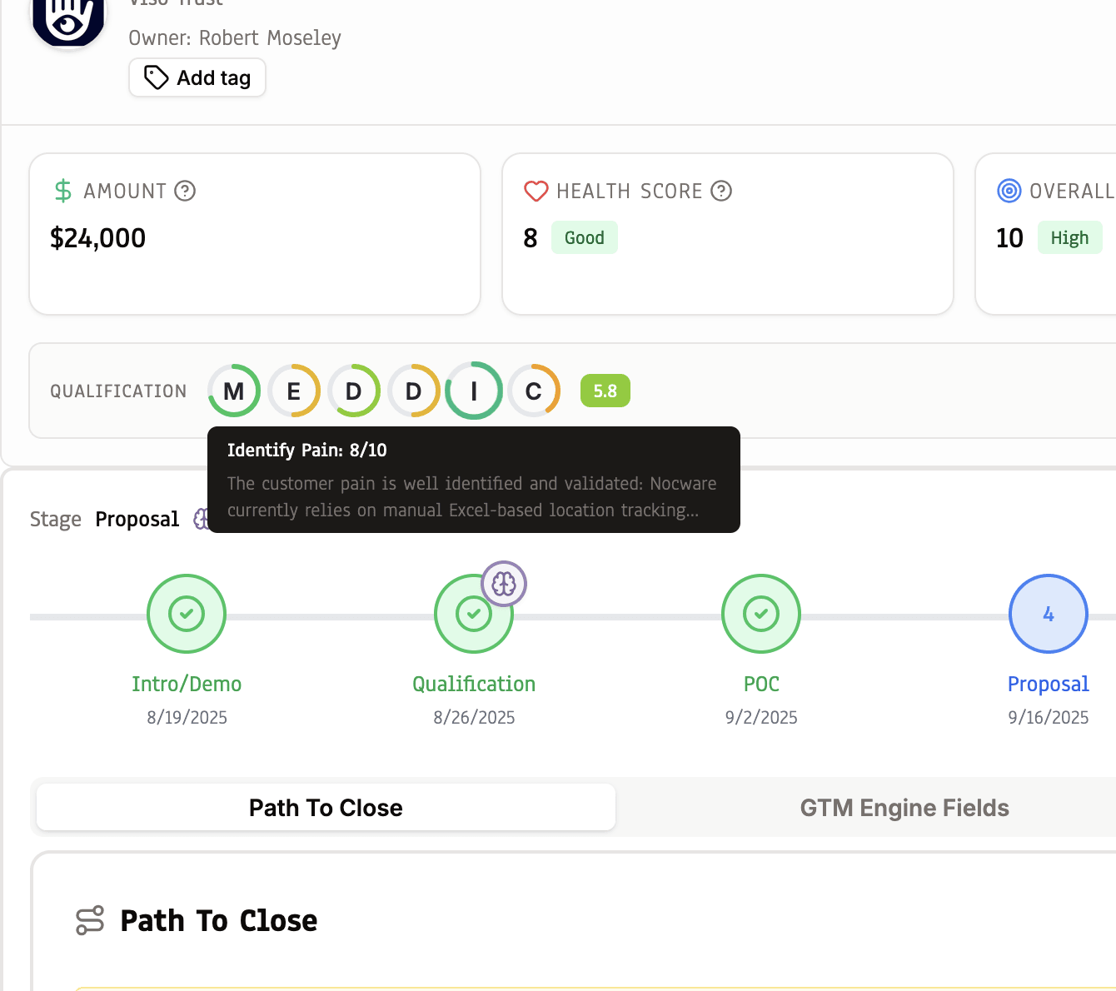Click the brain icon on Qualification stage

pyautogui.click(x=504, y=584)
